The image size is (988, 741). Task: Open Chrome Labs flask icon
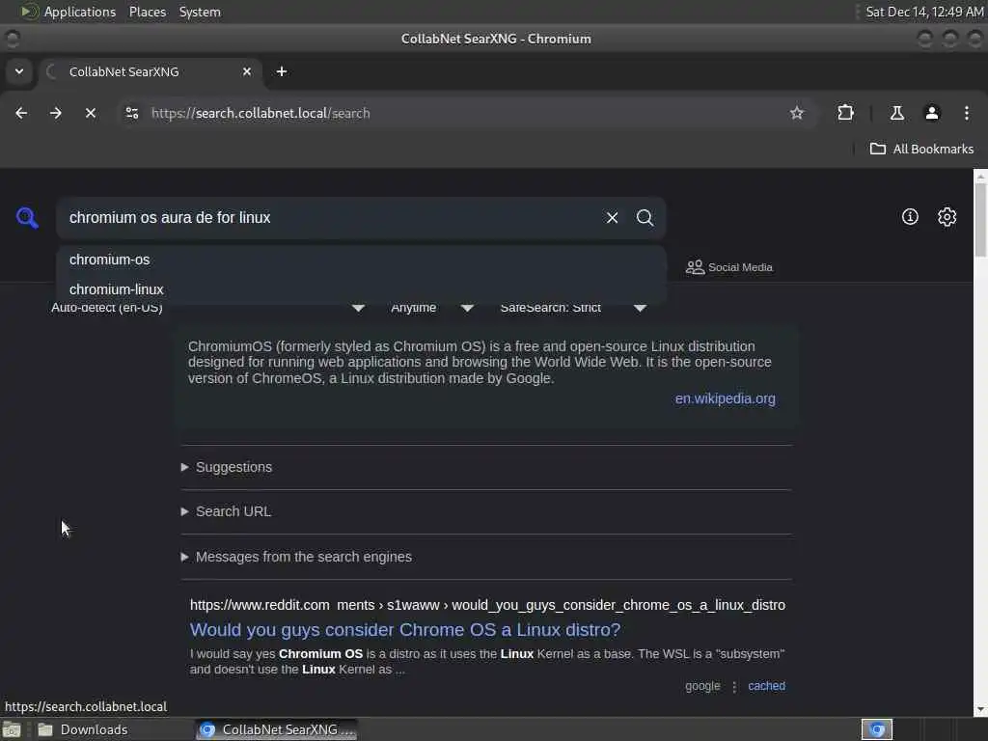(x=896, y=114)
